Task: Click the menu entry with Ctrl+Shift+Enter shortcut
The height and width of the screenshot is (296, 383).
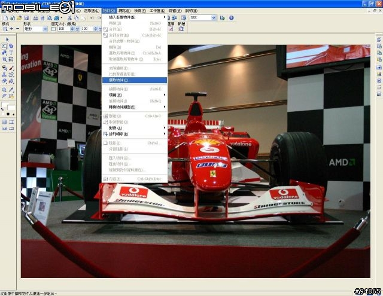Action: 134,179
